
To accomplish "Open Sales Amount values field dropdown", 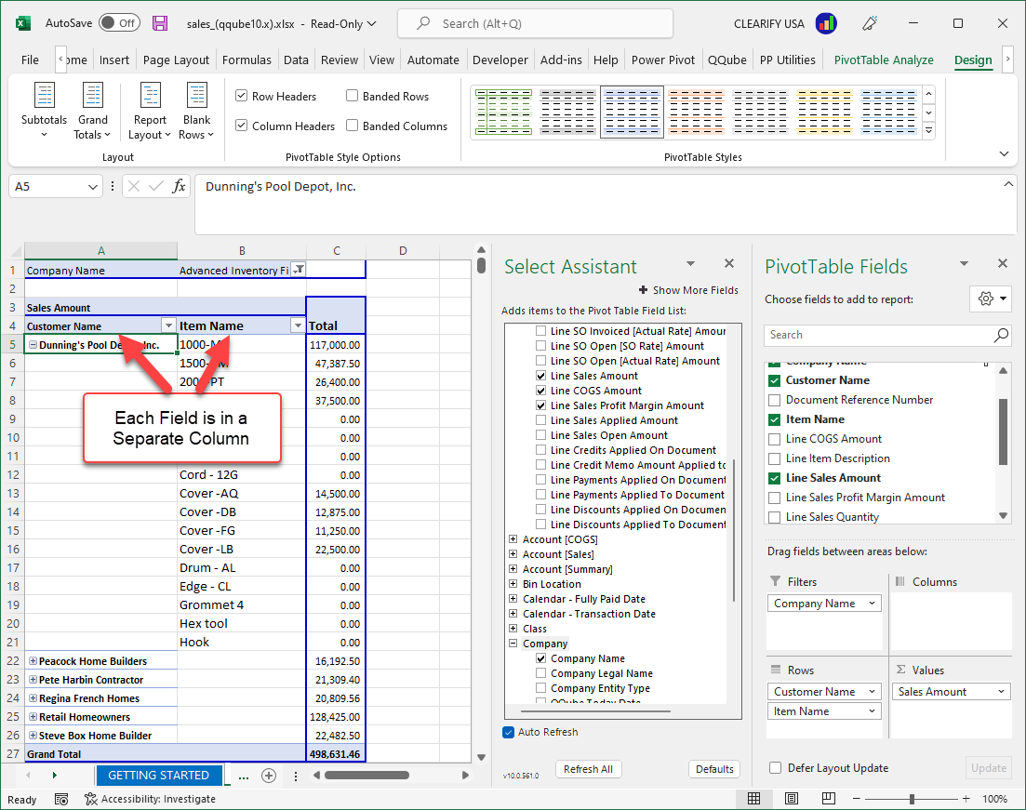I will pos(1001,692).
